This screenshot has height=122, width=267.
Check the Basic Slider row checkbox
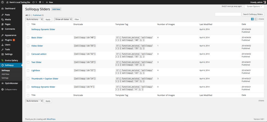tap(28, 38)
